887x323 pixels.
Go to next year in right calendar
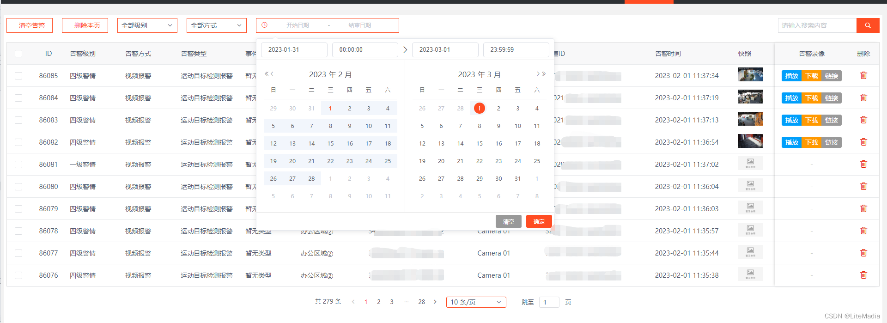(x=544, y=74)
